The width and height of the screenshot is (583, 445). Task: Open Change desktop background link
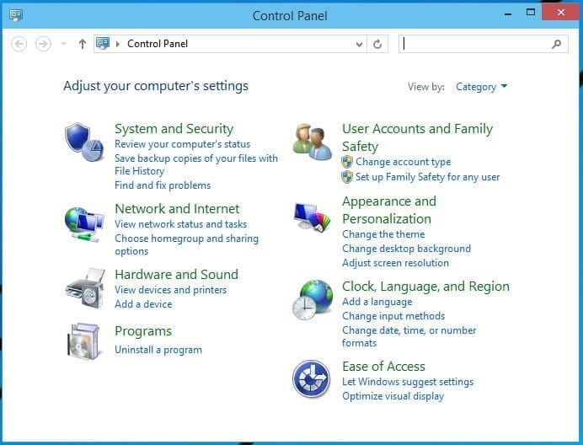click(406, 249)
